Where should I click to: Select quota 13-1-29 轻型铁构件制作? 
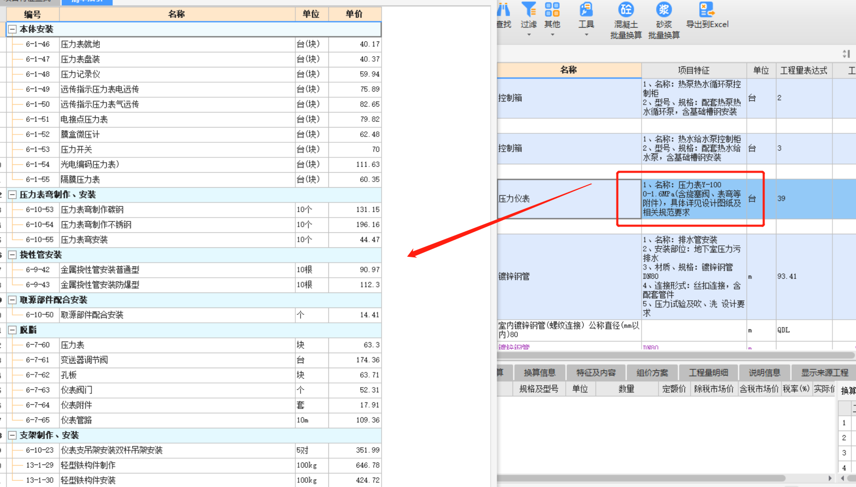[x=193, y=466]
